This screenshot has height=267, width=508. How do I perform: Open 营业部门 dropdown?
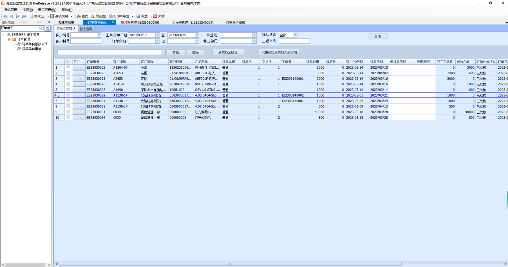tap(255, 41)
